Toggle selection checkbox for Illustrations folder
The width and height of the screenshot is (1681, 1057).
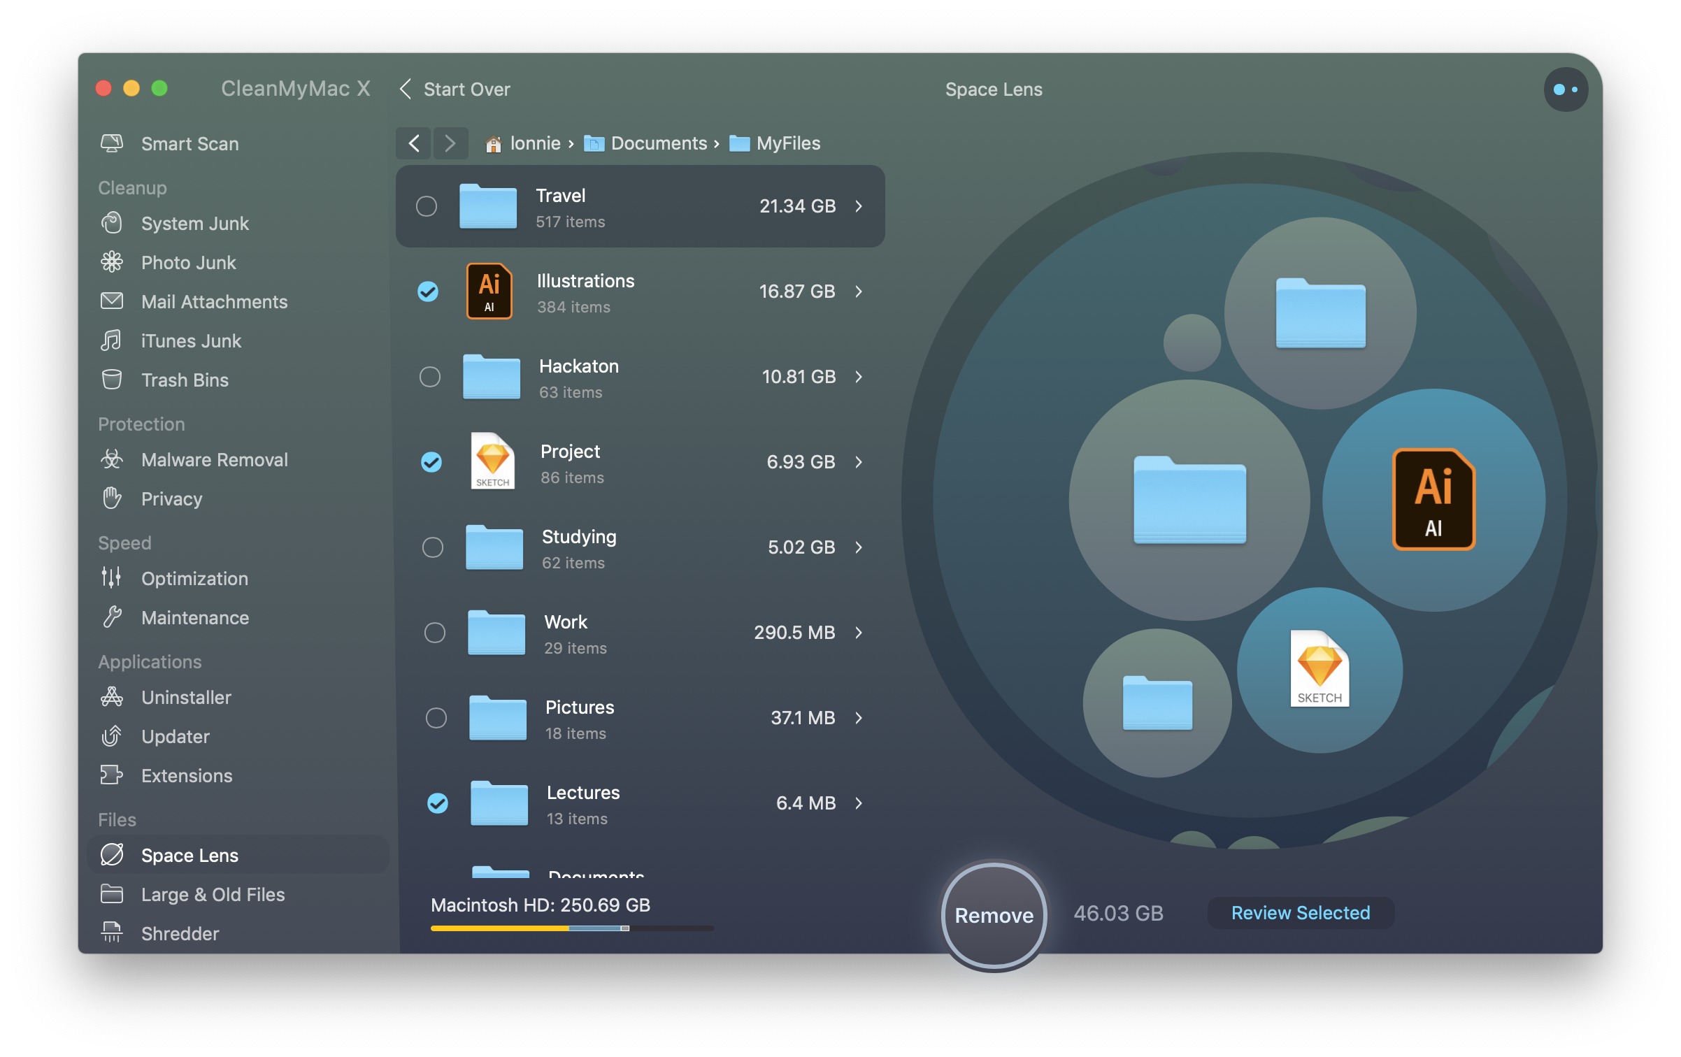pyautogui.click(x=429, y=290)
